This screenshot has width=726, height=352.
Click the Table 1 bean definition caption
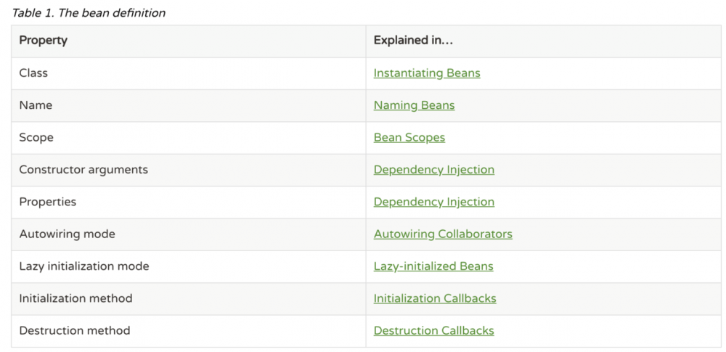tap(88, 13)
